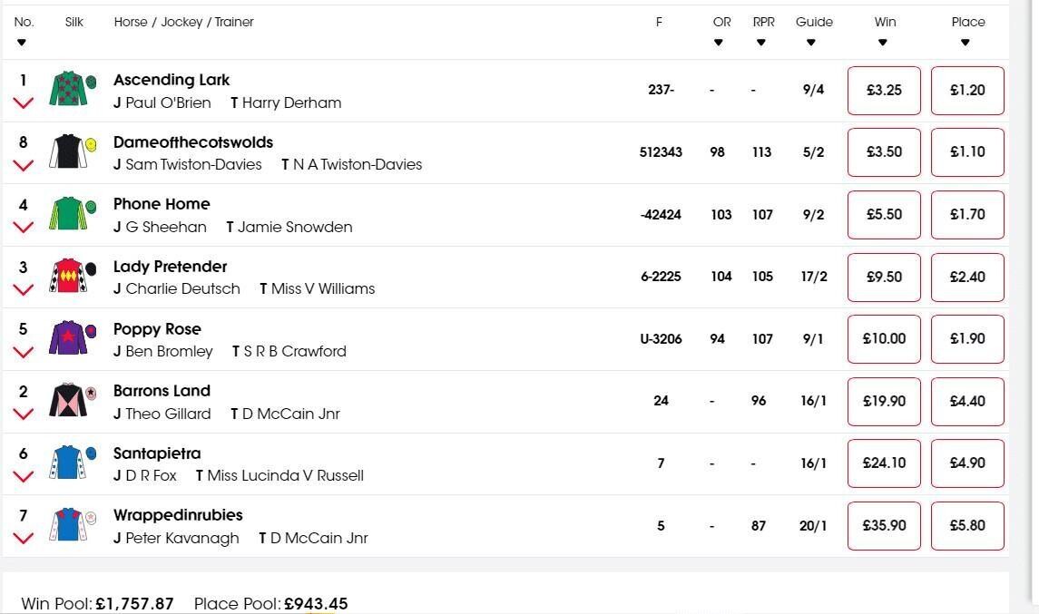Select £3.25 Win bet on Ascending Lark
The width and height of the screenshot is (1039, 614).
pos(884,90)
